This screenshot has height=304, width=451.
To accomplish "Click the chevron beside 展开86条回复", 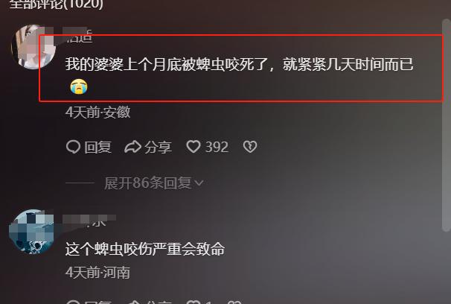I will tap(199, 183).
